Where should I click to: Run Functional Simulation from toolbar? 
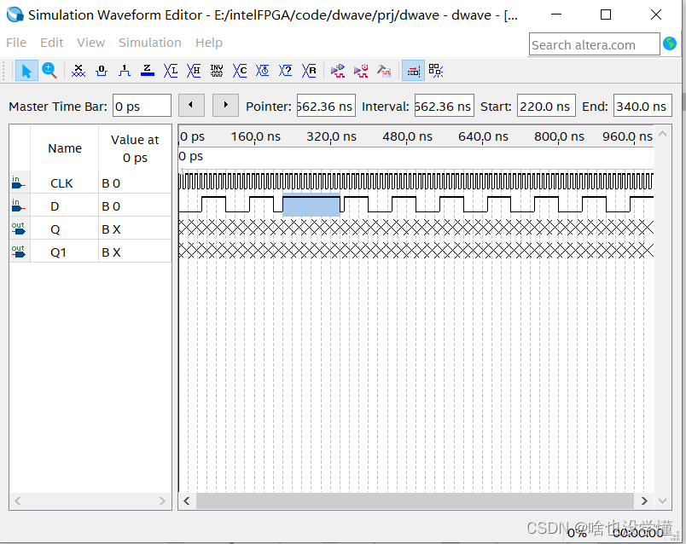pyautogui.click(x=338, y=71)
